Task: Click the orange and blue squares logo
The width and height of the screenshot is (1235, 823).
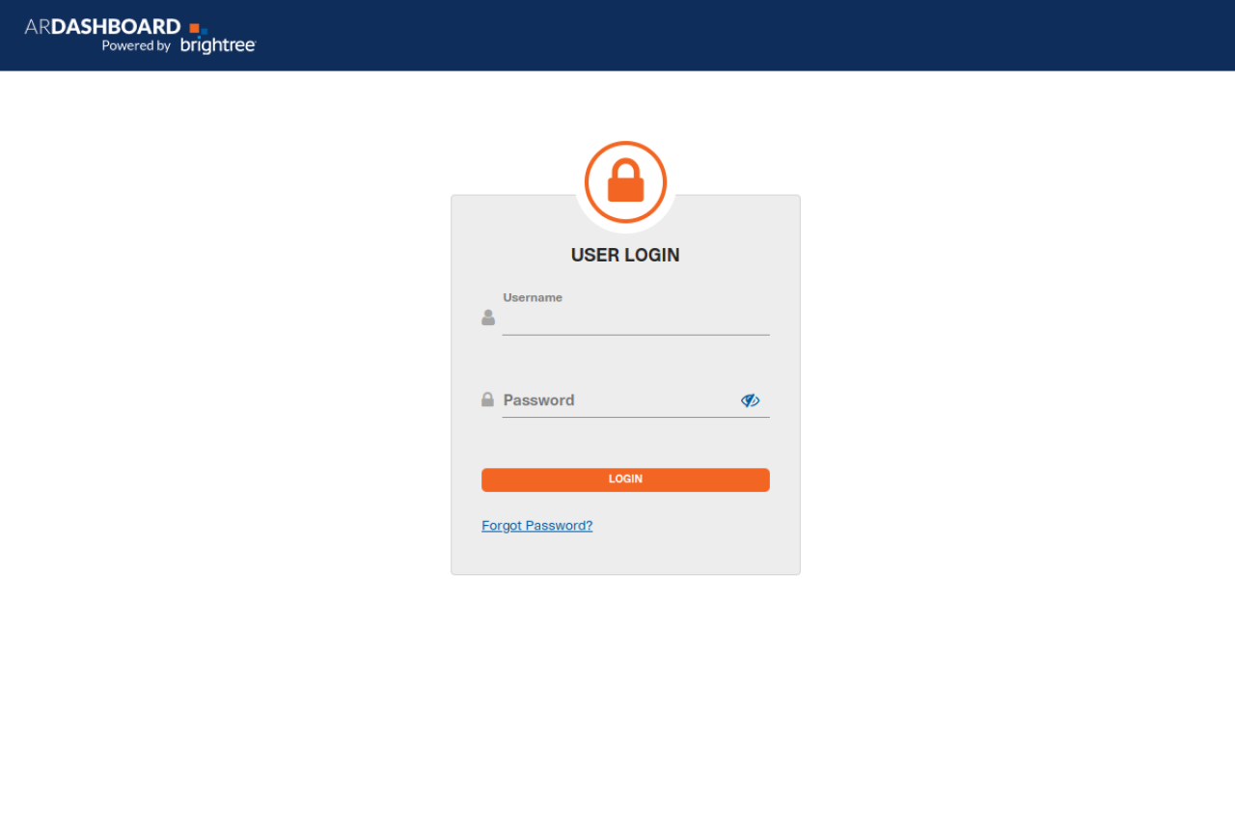Action: (x=199, y=28)
